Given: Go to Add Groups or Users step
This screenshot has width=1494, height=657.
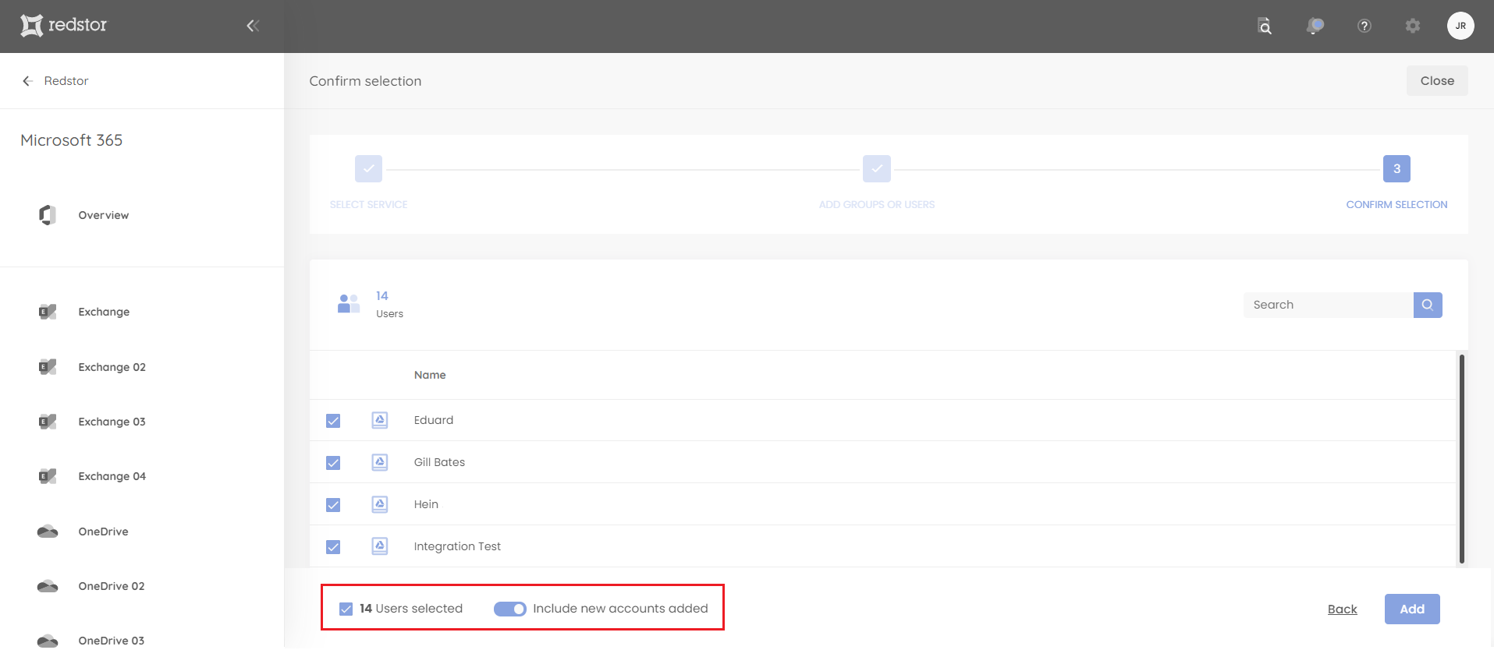Looking at the screenshot, I should click(877, 168).
